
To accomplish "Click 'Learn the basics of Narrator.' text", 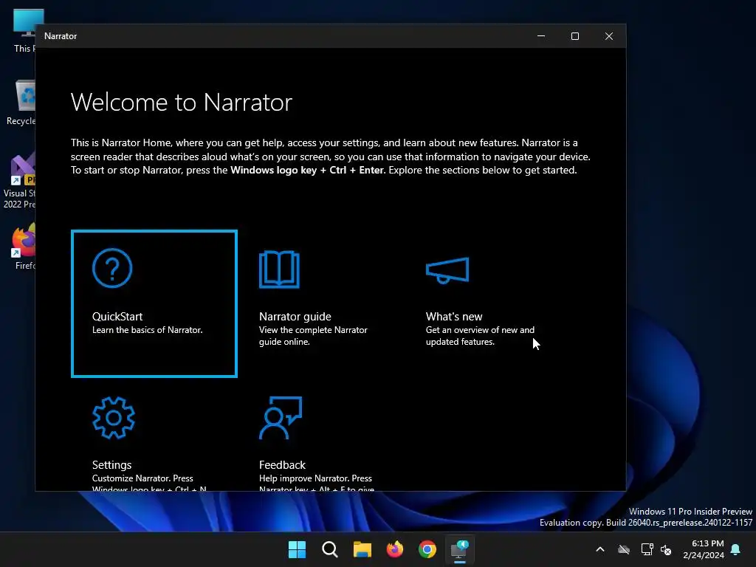I will click(147, 330).
